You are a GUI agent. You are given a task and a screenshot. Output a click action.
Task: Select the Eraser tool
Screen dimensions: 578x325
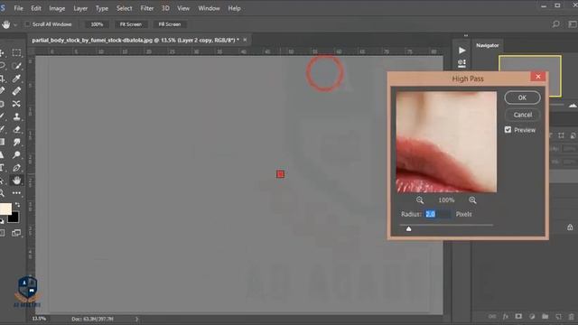click(16, 129)
